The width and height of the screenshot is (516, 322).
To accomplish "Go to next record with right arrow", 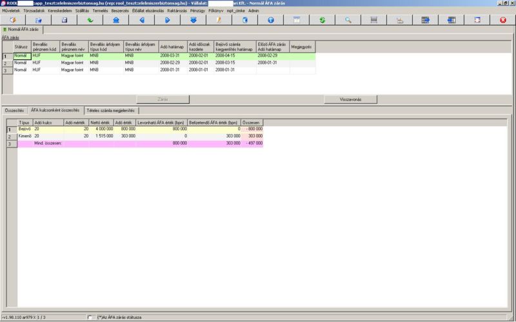I will click(x=167, y=20).
